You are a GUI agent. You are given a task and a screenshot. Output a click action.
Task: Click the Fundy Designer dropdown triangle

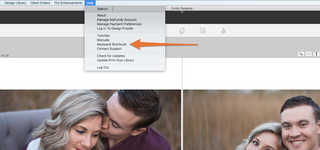[182, 12]
